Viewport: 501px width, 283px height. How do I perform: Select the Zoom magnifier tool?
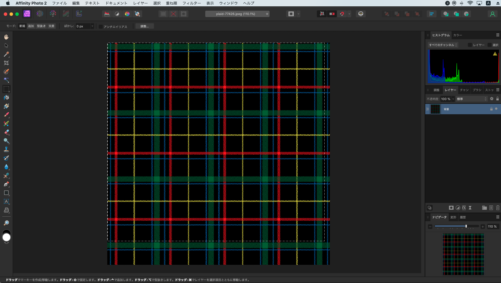click(x=6, y=223)
